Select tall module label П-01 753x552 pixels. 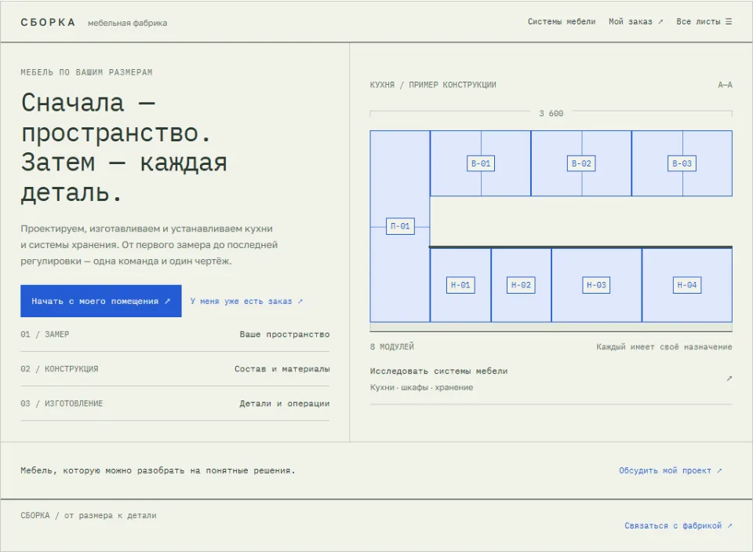click(x=400, y=226)
